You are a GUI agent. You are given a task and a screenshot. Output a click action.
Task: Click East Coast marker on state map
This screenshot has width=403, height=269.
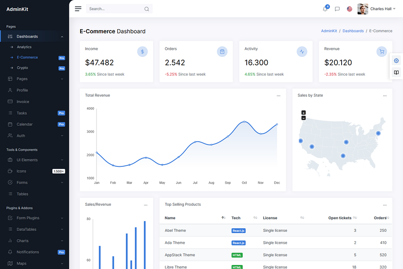click(x=378, y=133)
